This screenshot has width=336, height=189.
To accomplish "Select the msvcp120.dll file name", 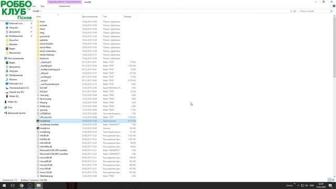I will coord(46,165).
